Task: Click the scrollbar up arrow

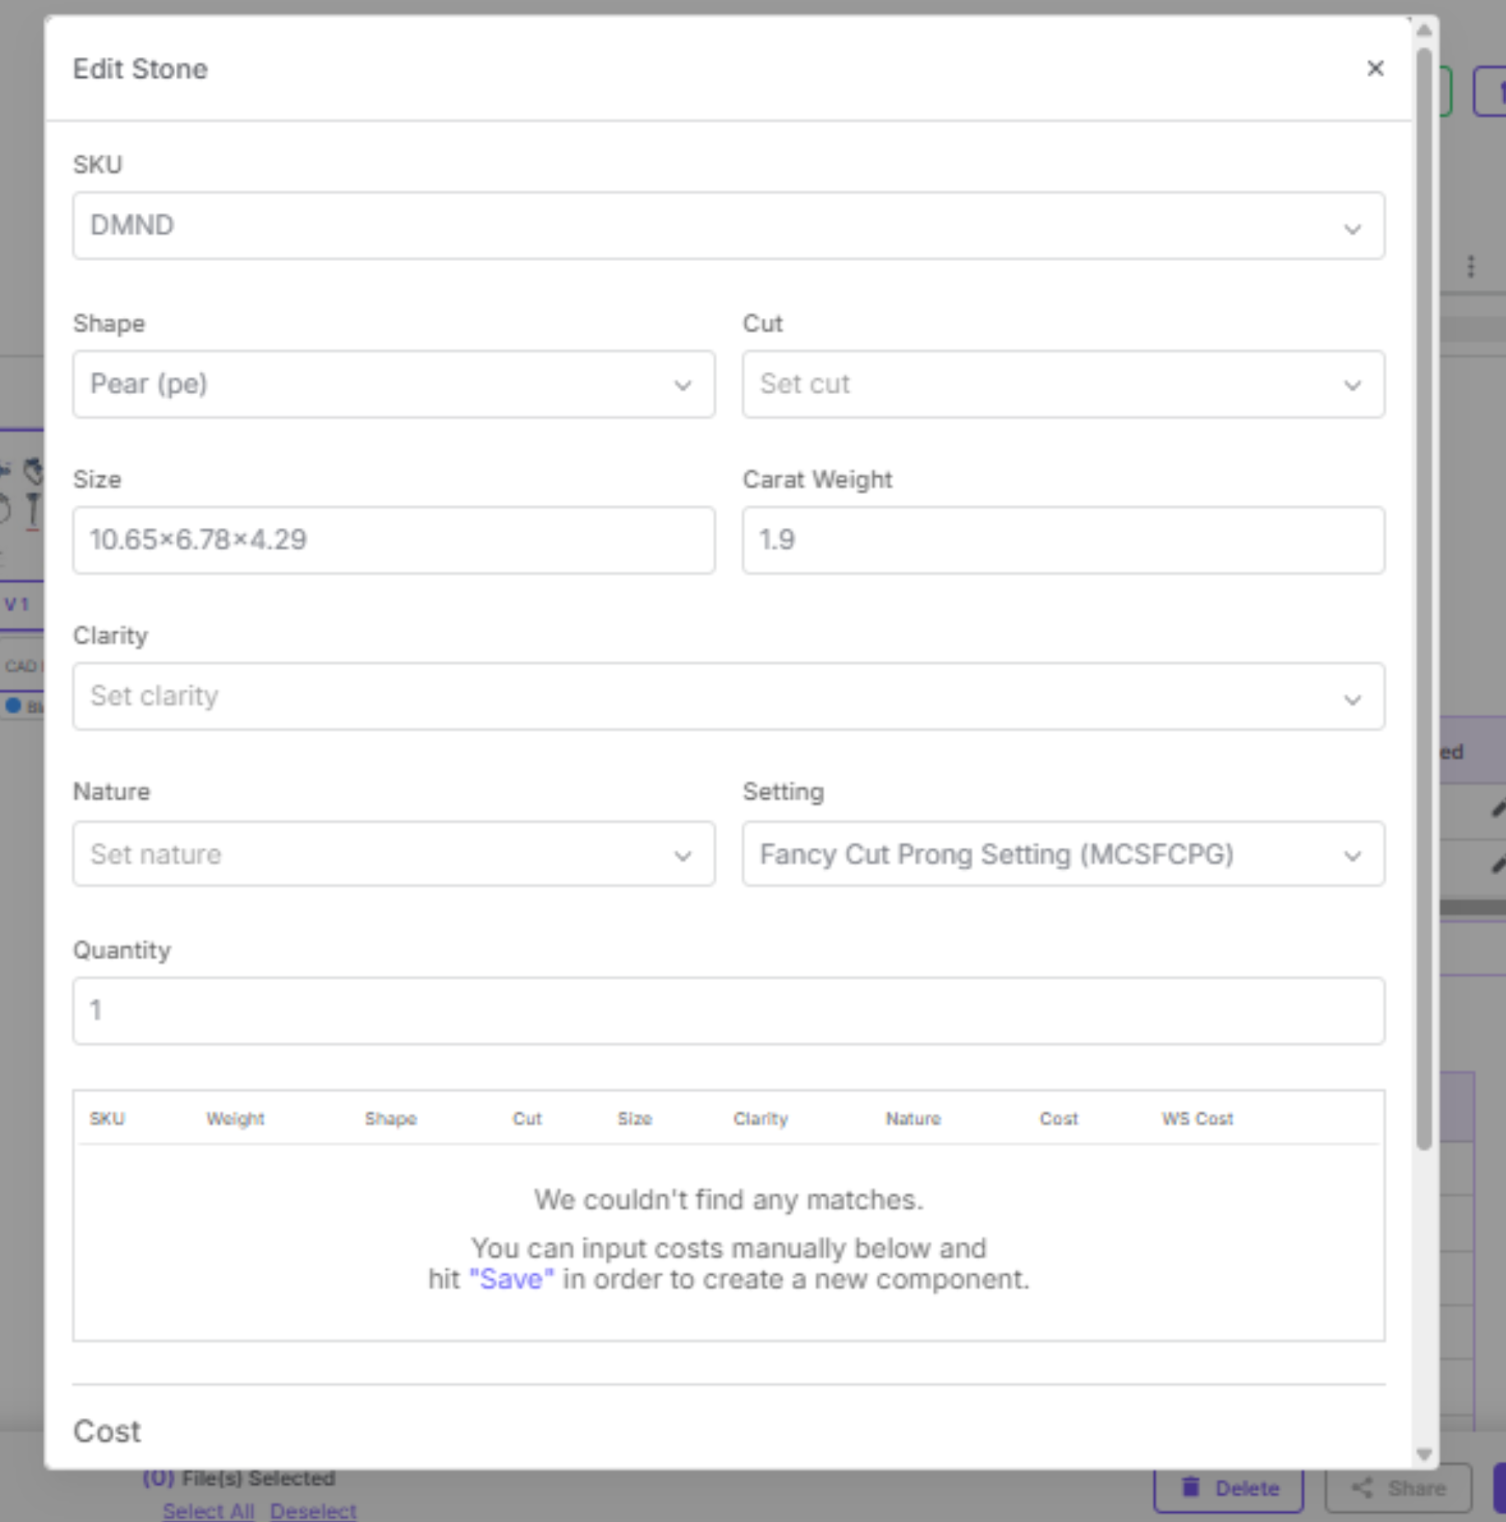Action: [1423, 31]
